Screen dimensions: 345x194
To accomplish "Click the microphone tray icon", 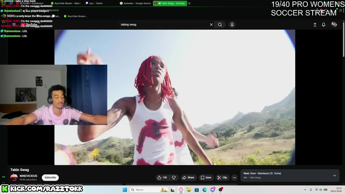I will tap(311, 190).
